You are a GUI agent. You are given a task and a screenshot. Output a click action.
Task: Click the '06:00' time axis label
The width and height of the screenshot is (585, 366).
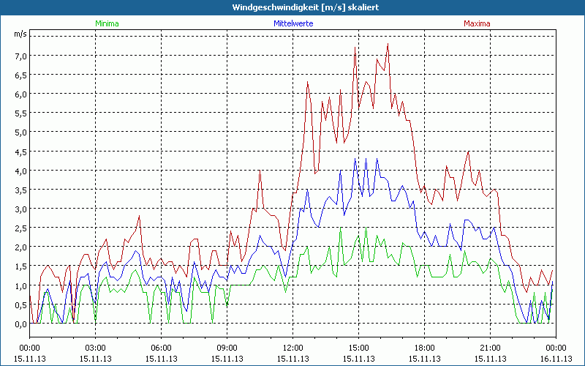(161, 348)
